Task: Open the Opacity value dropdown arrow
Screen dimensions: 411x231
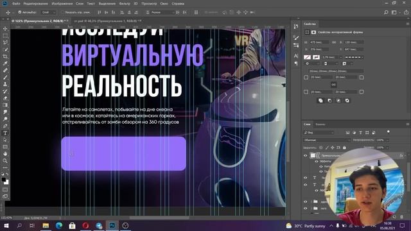Action: [x=388, y=140]
